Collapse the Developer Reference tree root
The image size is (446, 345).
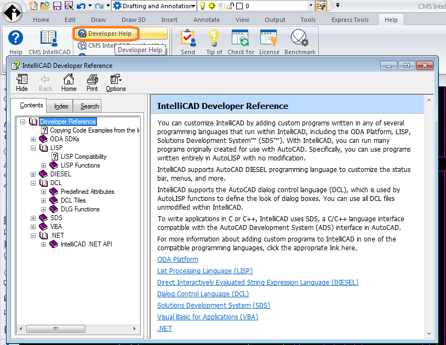click(x=23, y=122)
